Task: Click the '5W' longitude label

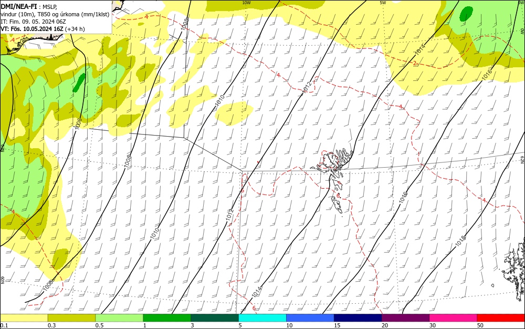Action: (383, 3)
